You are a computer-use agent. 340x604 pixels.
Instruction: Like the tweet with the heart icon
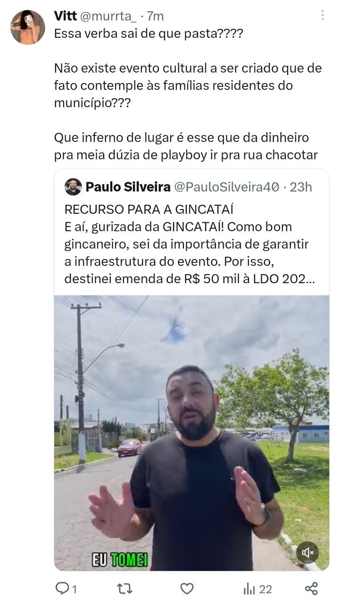click(187, 588)
